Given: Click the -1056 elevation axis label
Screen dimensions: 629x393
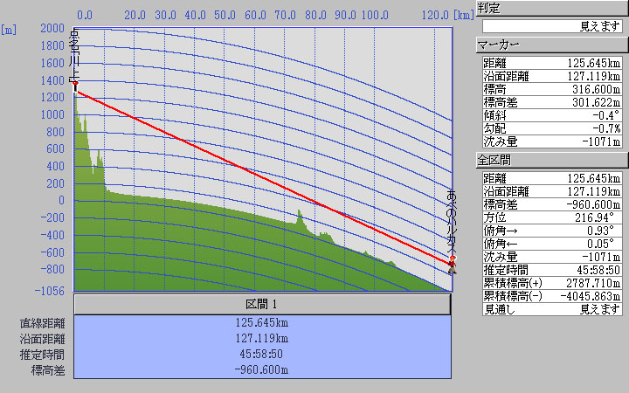Looking at the screenshot, I should (50, 291).
